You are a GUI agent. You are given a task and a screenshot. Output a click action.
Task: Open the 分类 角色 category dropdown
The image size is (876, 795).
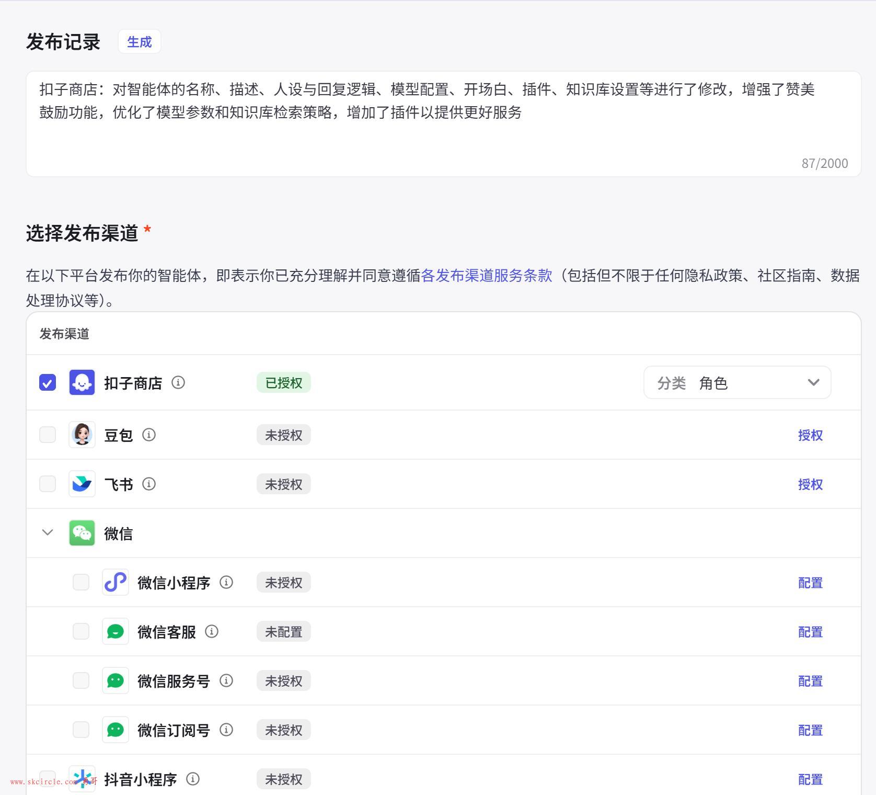[737, 382]
